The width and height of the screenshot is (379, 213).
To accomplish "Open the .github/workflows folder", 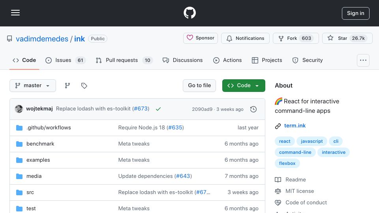I will (x=49, y=127).
